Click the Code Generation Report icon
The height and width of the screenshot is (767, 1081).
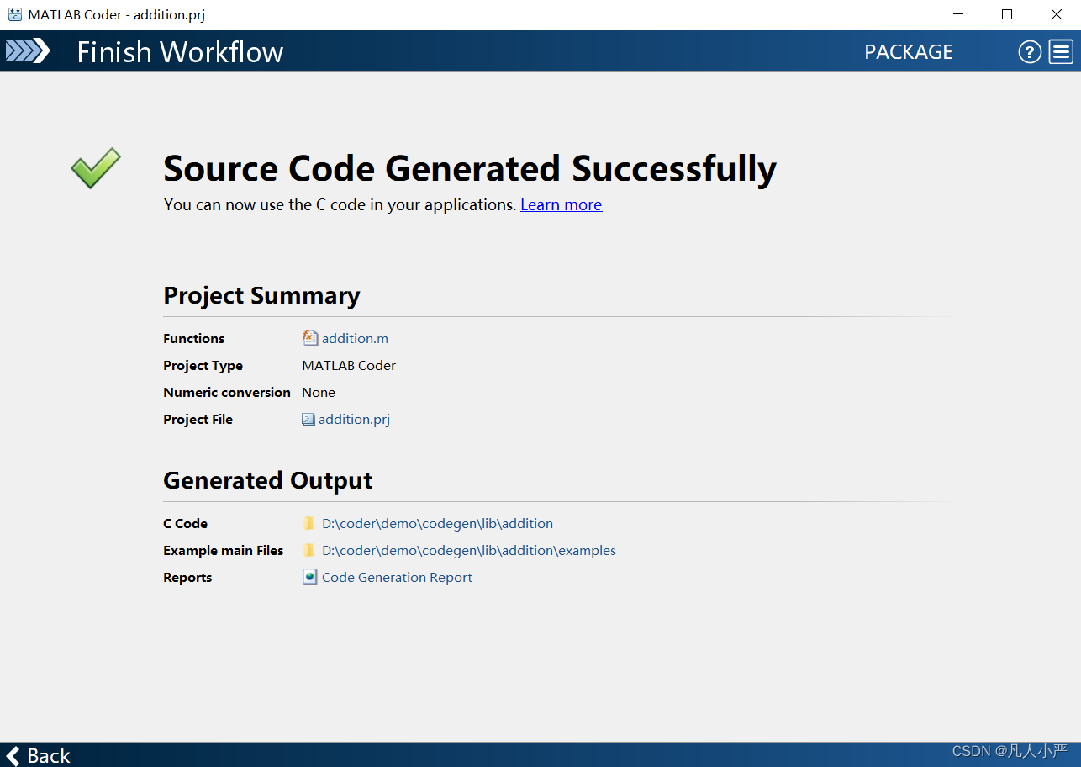(309, 577)
